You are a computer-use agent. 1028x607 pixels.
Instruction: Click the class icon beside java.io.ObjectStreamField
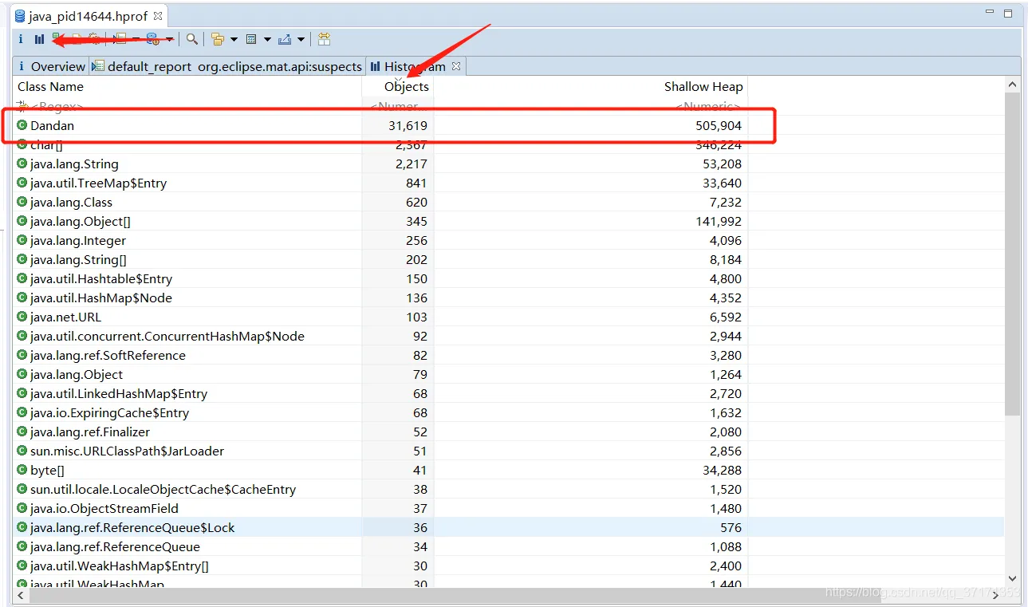tap(22, 508)
